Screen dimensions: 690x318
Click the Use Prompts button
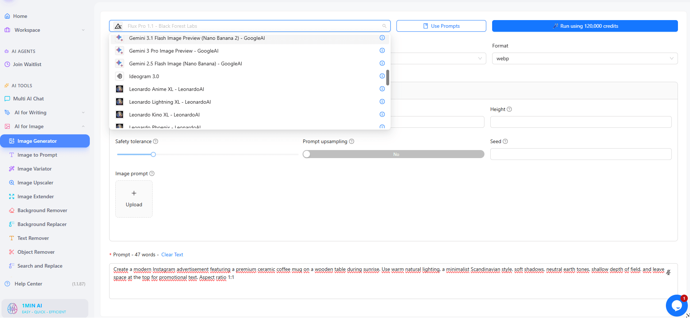[441, 26]
